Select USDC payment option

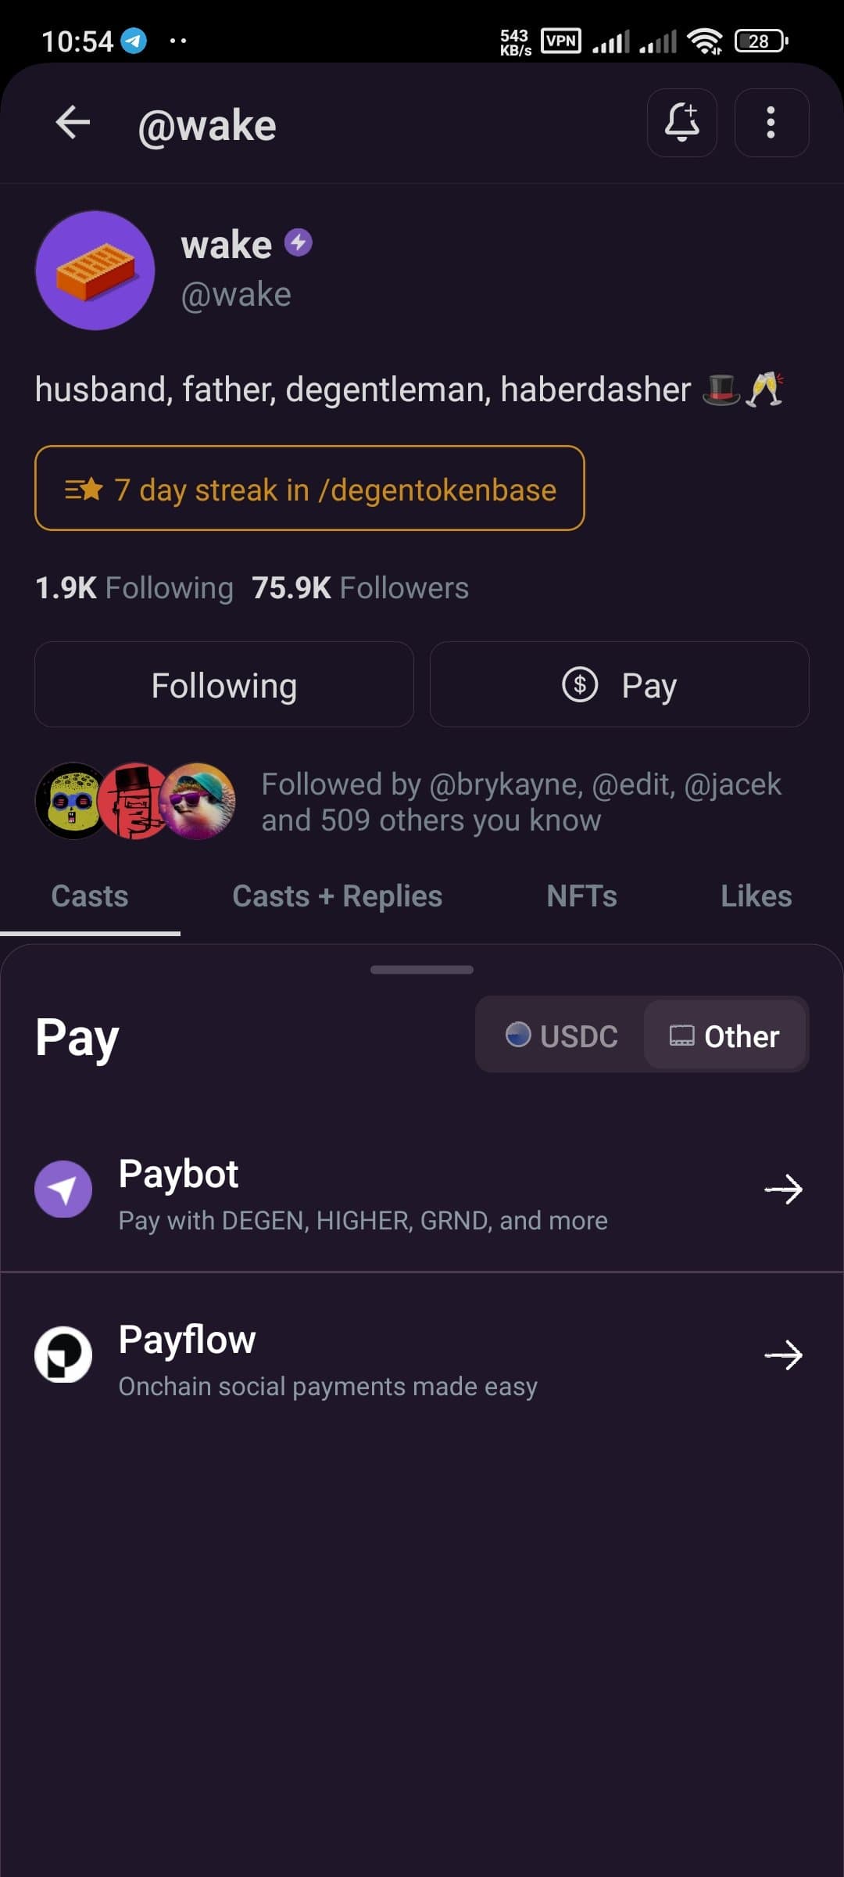562,1035
